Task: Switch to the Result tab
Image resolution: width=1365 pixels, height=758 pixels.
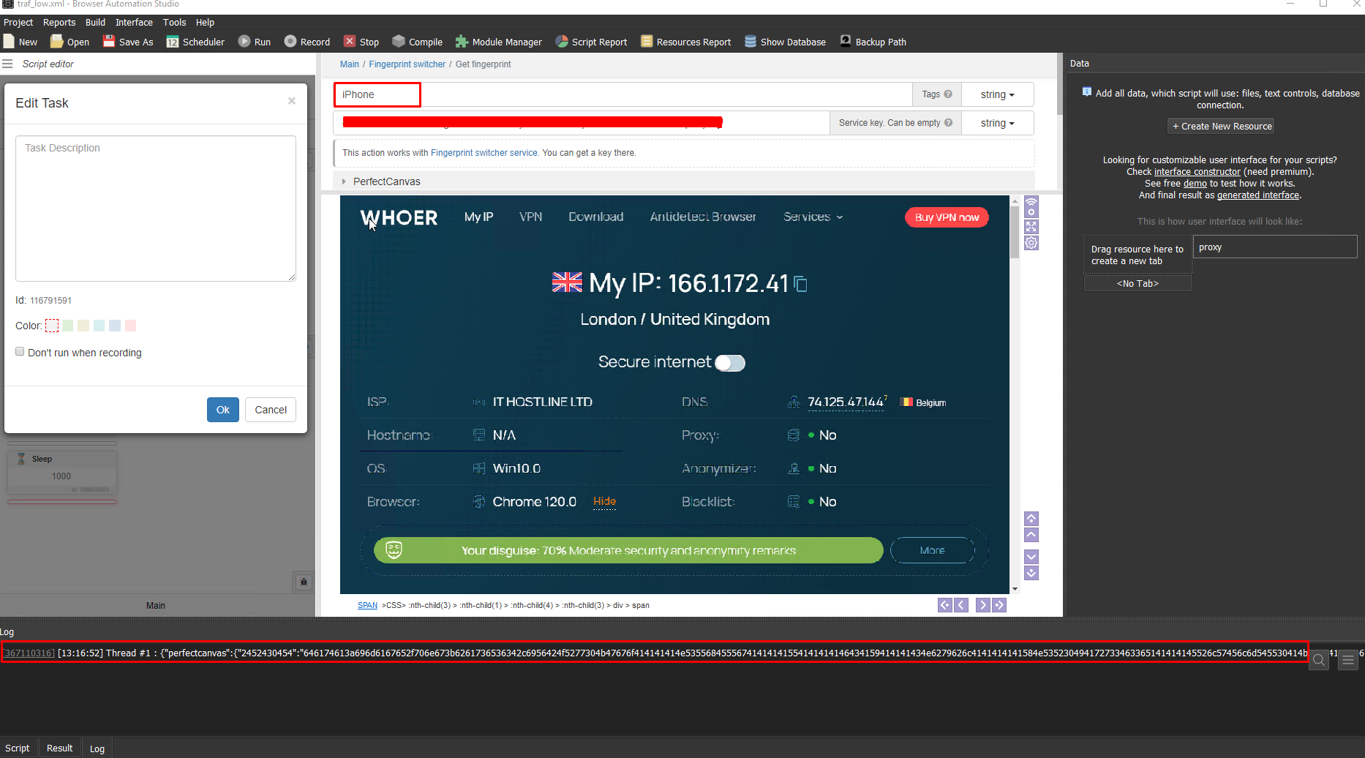Action: (x=59, y=748)
